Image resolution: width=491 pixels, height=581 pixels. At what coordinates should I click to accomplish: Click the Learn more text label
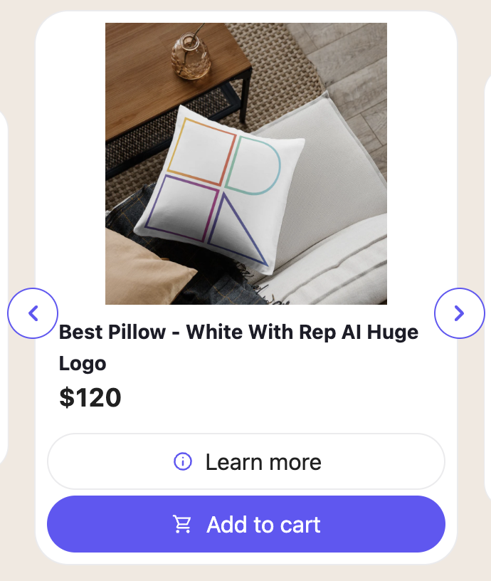click(x=263, y=462)
